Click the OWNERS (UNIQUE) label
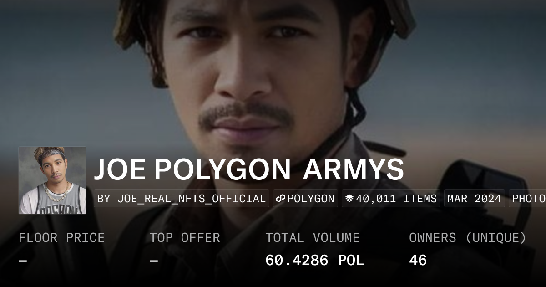The image size is (546, 287). [x=468, y=238]
